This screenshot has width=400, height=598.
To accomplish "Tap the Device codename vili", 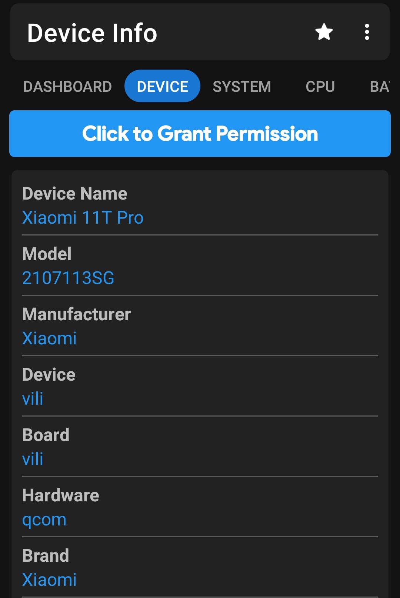I will [x=33, y=399].
